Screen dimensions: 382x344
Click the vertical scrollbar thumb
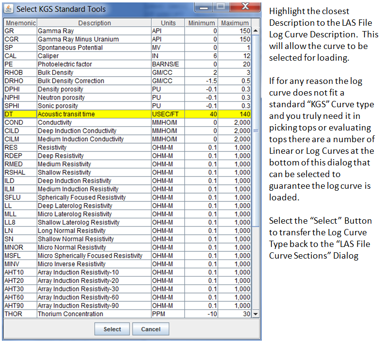(255, 131)
